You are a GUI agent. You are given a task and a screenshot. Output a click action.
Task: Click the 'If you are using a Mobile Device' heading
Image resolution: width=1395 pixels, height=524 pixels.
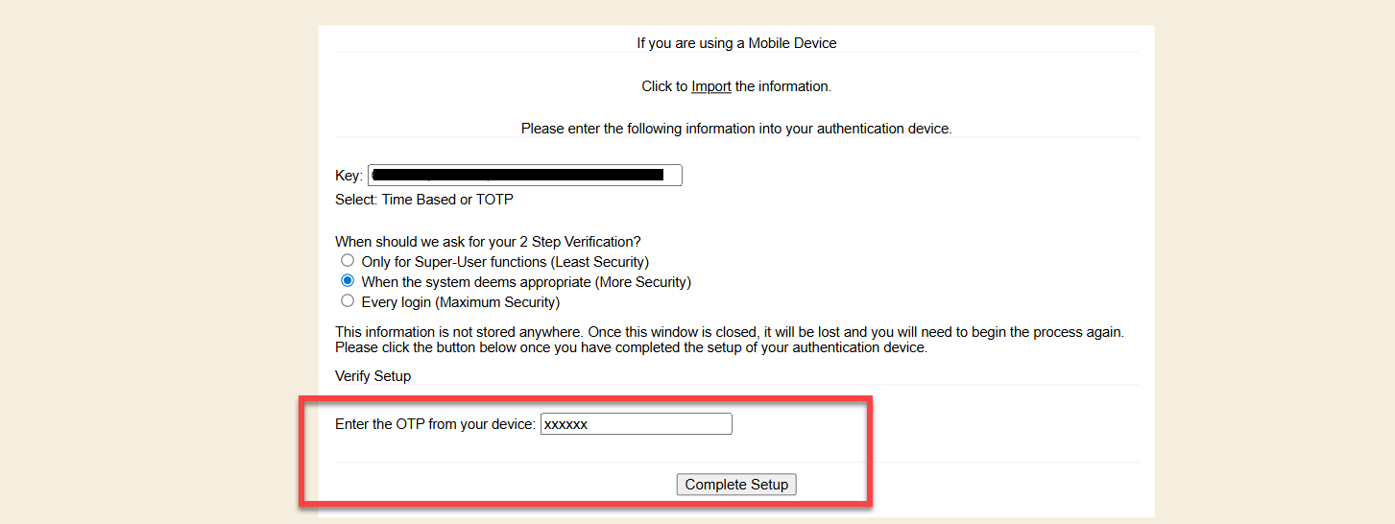click(x=736, y=43)
